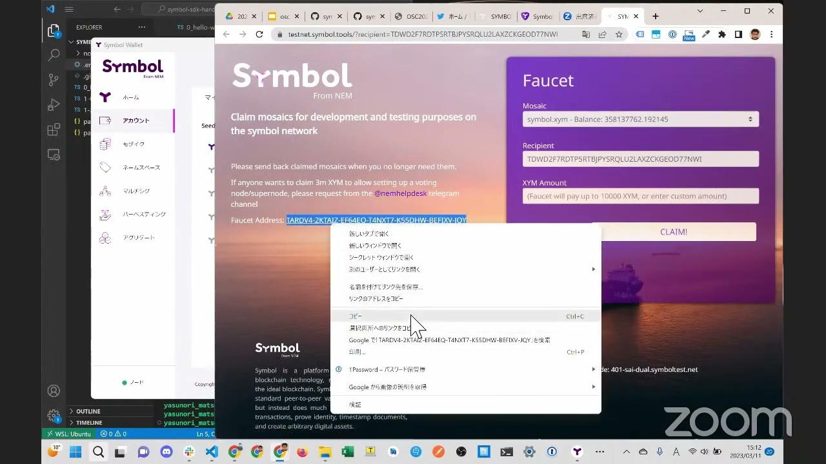This screenshot has height=464, width=826.
Task: Open VS Code Manage gear icon
Action: 54,416
